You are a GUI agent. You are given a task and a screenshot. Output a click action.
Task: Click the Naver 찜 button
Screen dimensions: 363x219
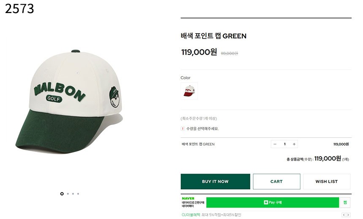[345, 203]
